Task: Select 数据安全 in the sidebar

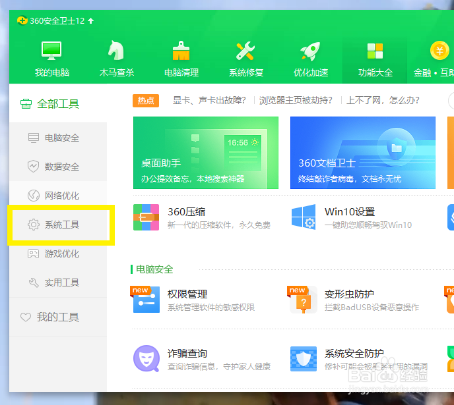Action: pyautogui.click(x=58, y=167)
